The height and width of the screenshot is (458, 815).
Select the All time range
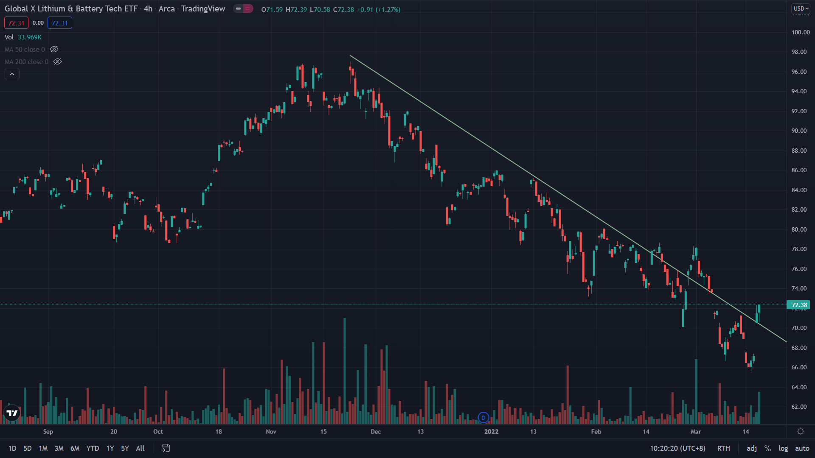pos(140,448)
